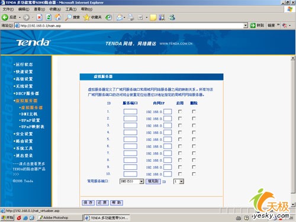Stop page loading with the red X icon
Viewport: 296px width, 222px height.
(x=40, y=17)
